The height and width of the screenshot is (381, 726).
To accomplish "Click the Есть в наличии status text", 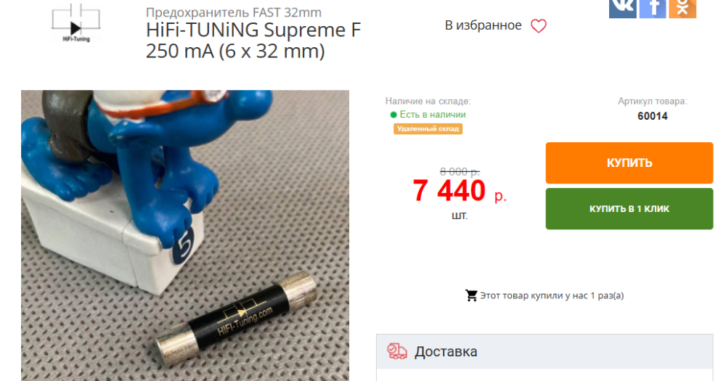I will pos(433,115).
